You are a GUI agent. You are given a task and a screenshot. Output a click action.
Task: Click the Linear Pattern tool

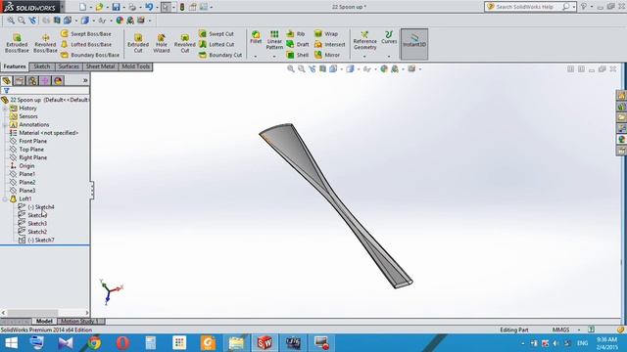(274, 40)
